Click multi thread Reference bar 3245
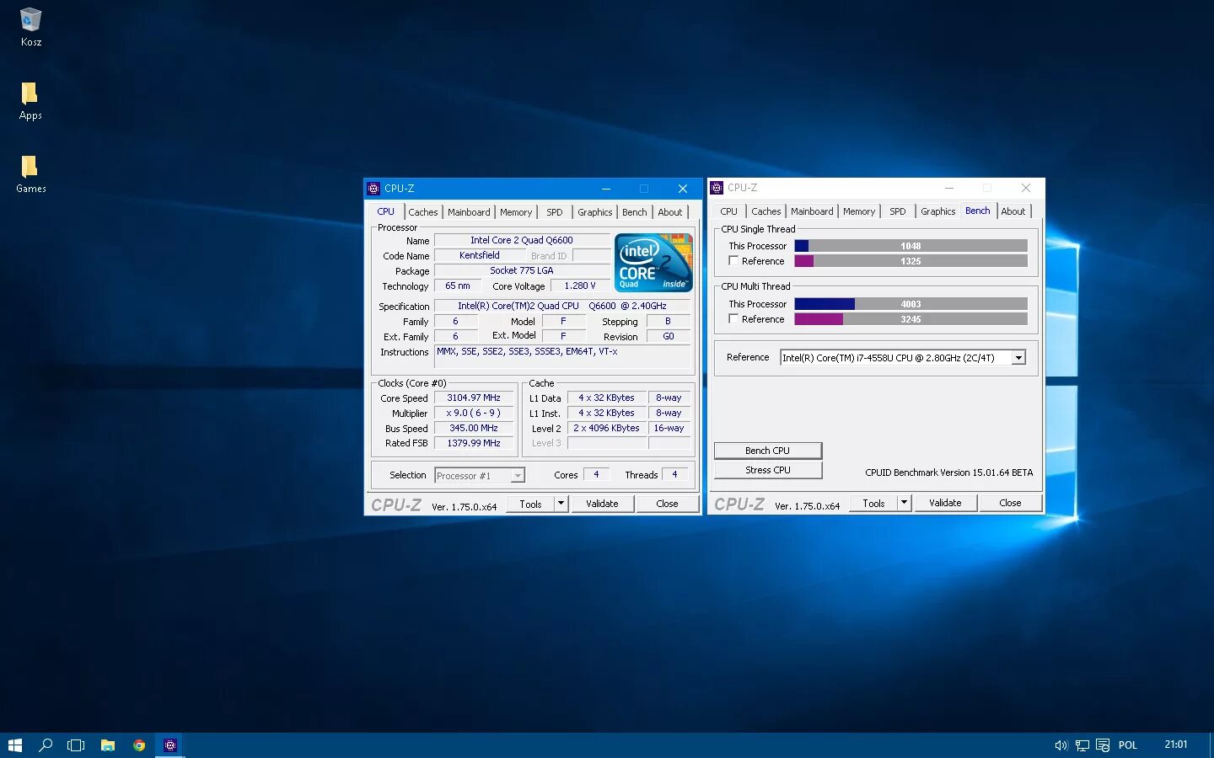1214x758 pixels. [x=911, y=319]
